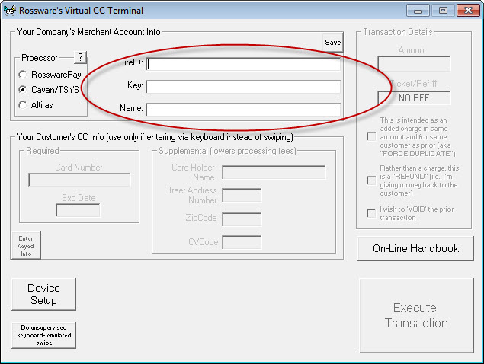The width and height of the screenshot is (484, 364).
Task: Click the Card Number input field
Action: tap(79, 180)
